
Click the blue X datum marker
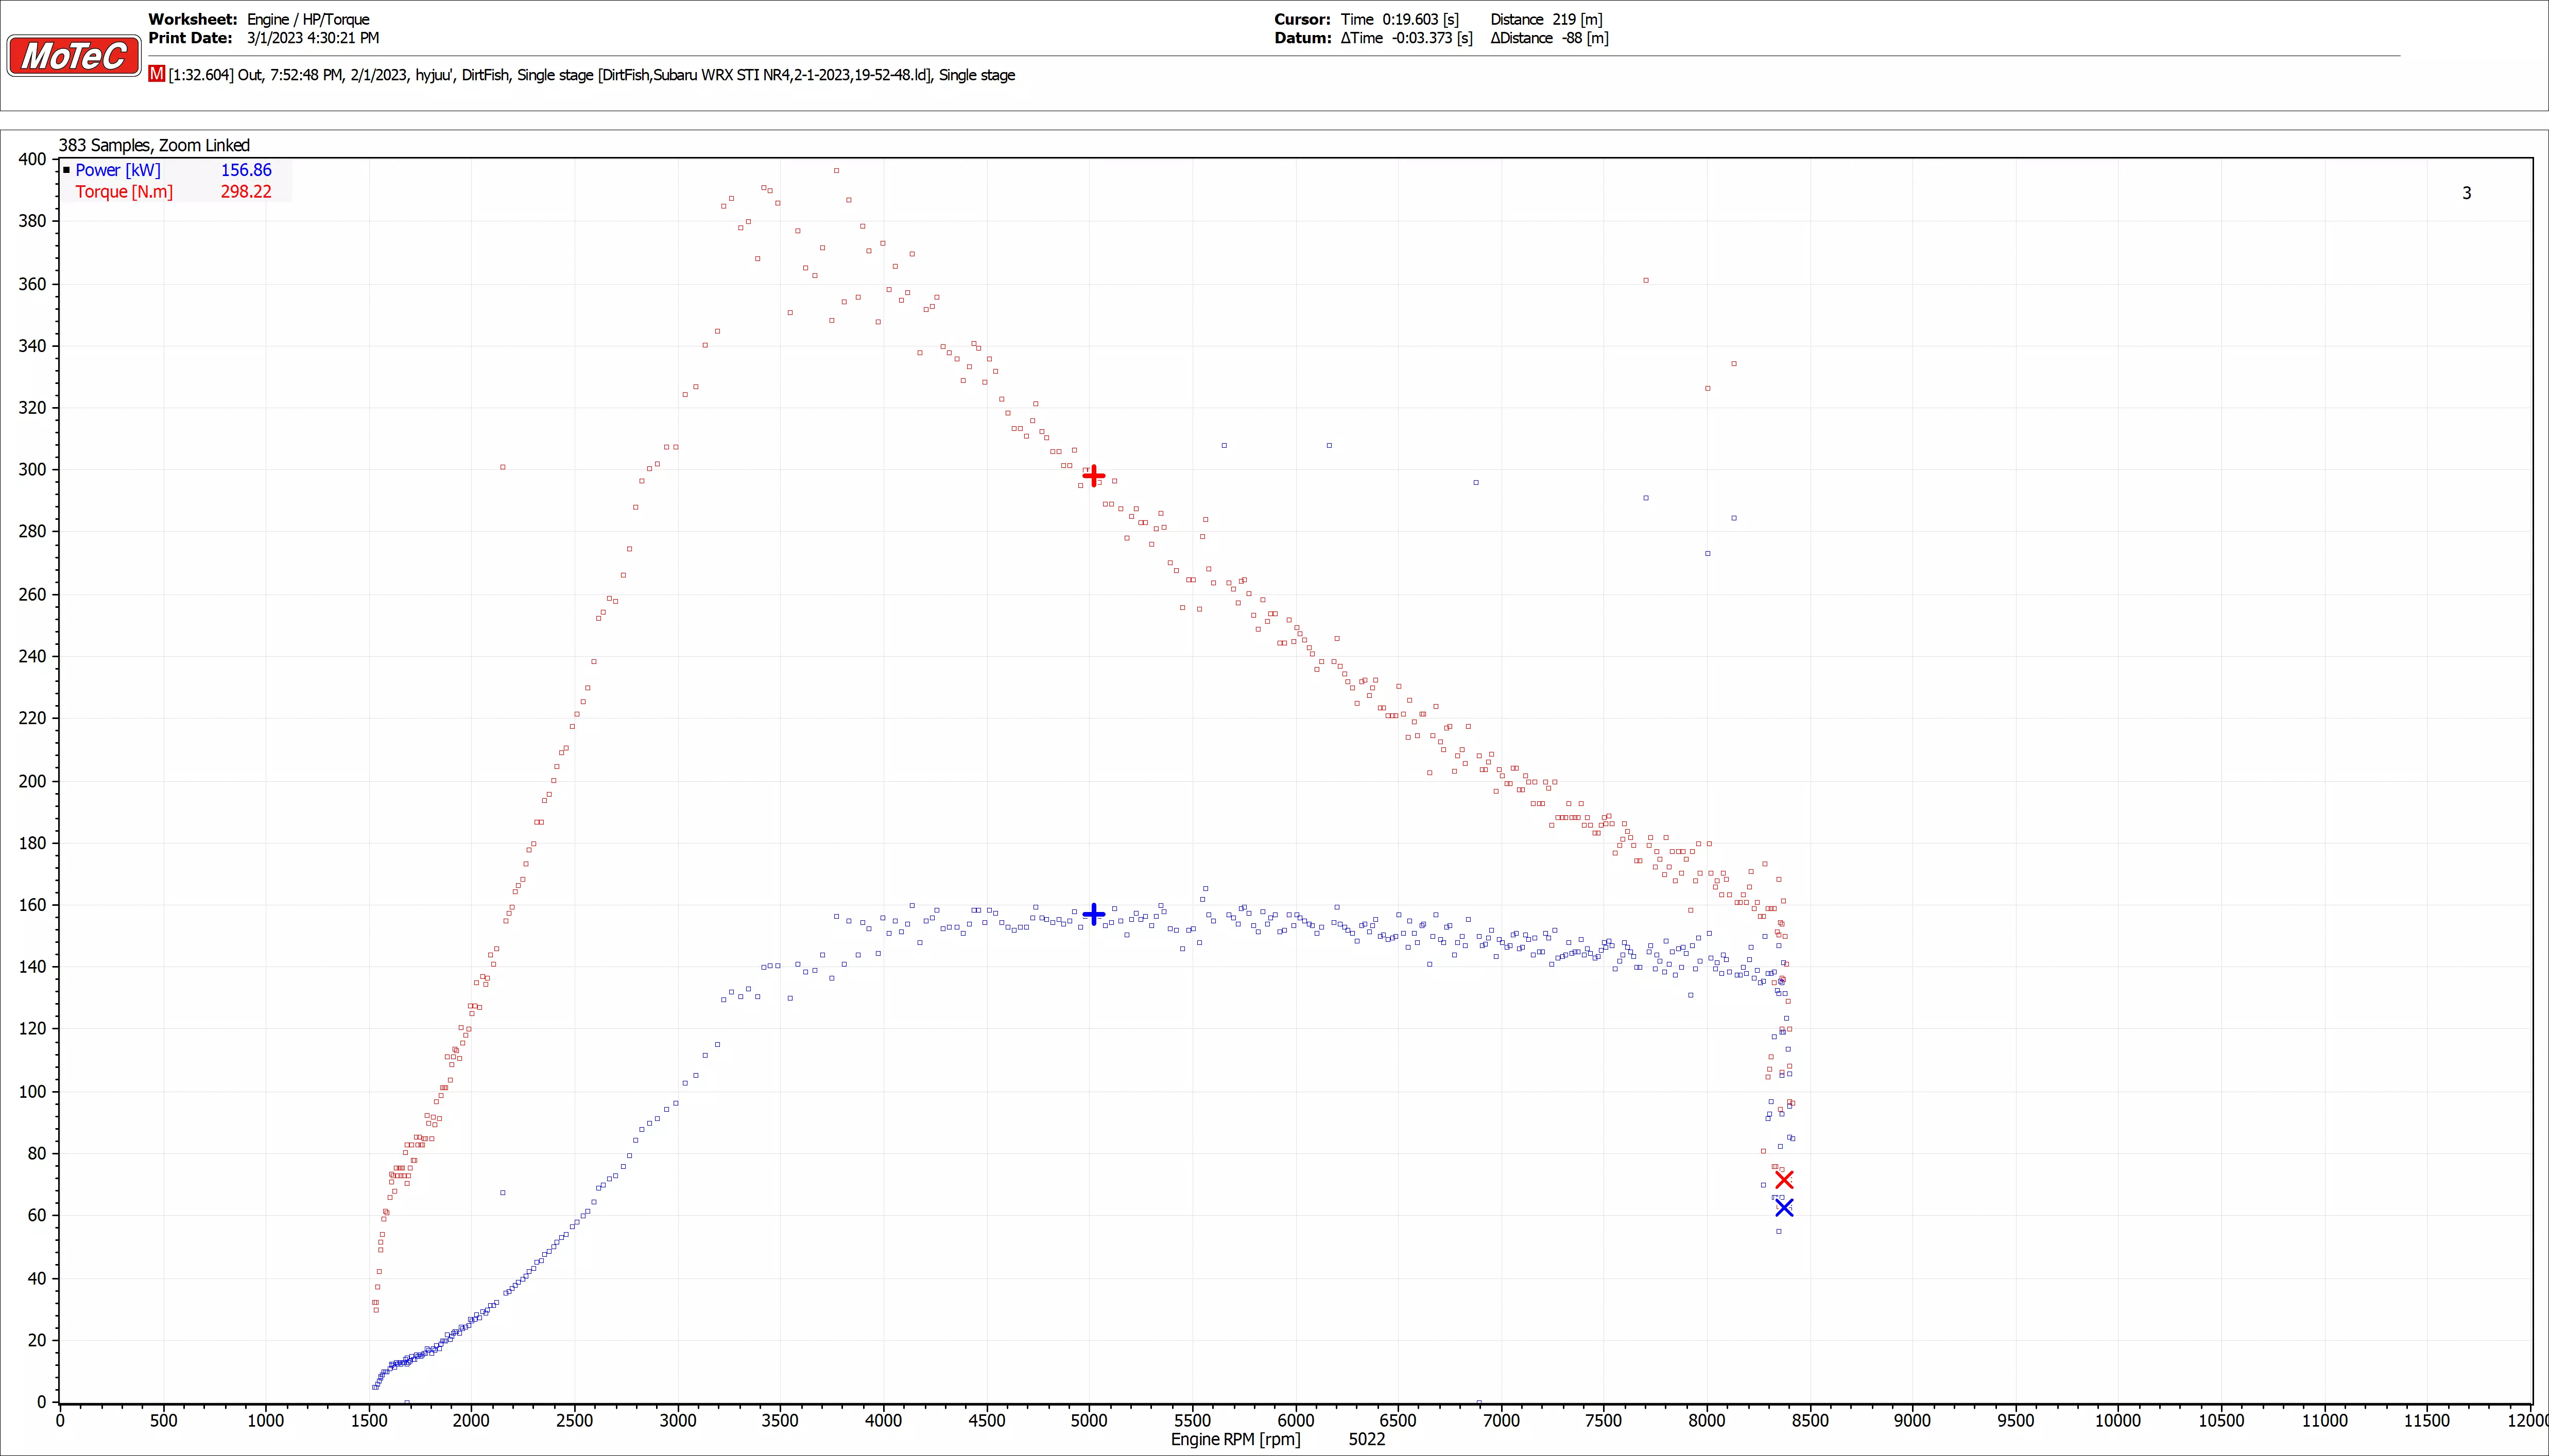click(1784, 1208)
